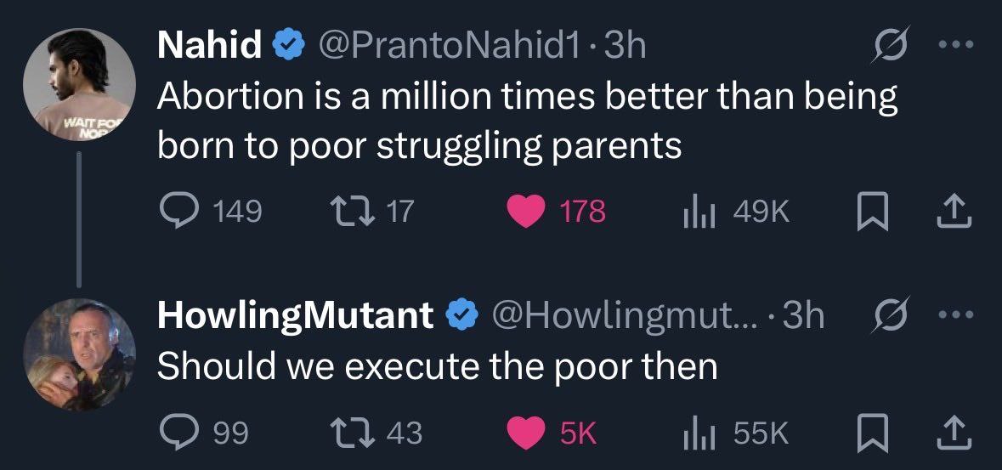Reply to HowlingMutant's tweet
The image size is (1002, 470).
pos(178,433)
